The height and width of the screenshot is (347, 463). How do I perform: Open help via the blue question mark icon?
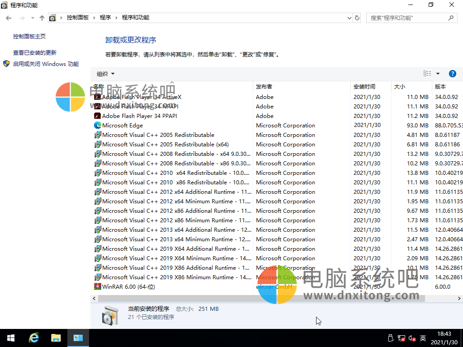[x=453, y=73]
